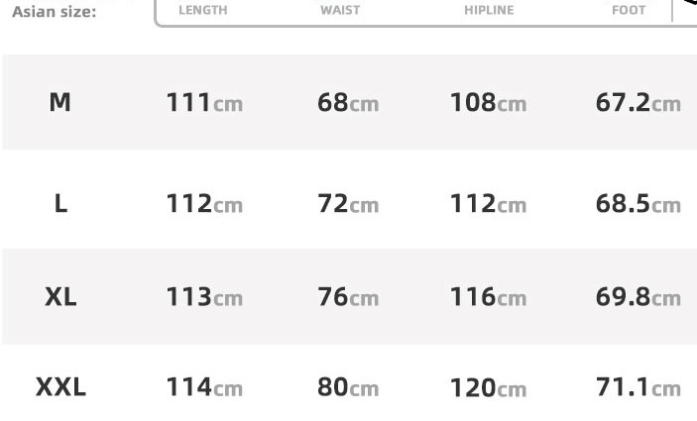Screen dimensions: 697x421
Task: Click the 68.5cm foot value
Action: coord(639,204)
